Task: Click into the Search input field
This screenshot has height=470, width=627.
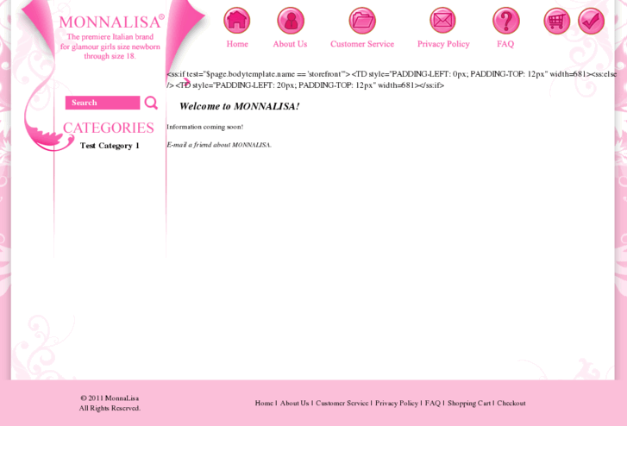Action: coord(103,103)
